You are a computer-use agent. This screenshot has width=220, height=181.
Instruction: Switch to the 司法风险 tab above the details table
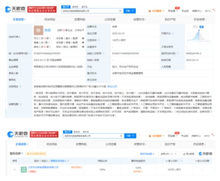(49, 19)
